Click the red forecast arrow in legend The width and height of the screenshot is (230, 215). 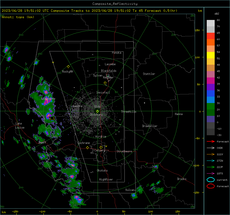tap(211, 141)
